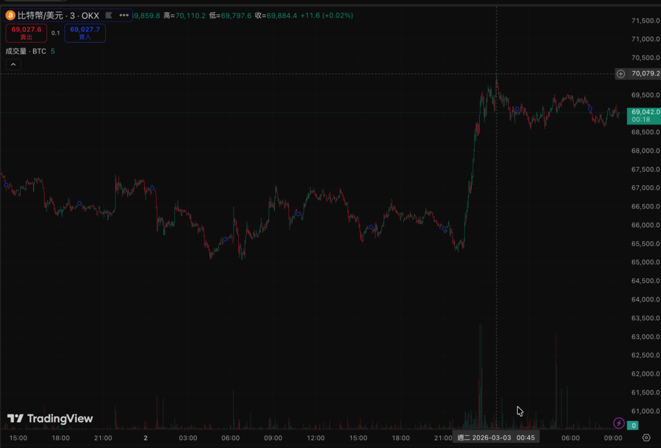Click the TradingView logo
Image resolution: width=661 pixels, height=448 pixels.
pyautogui.click(x=50, y=419)
